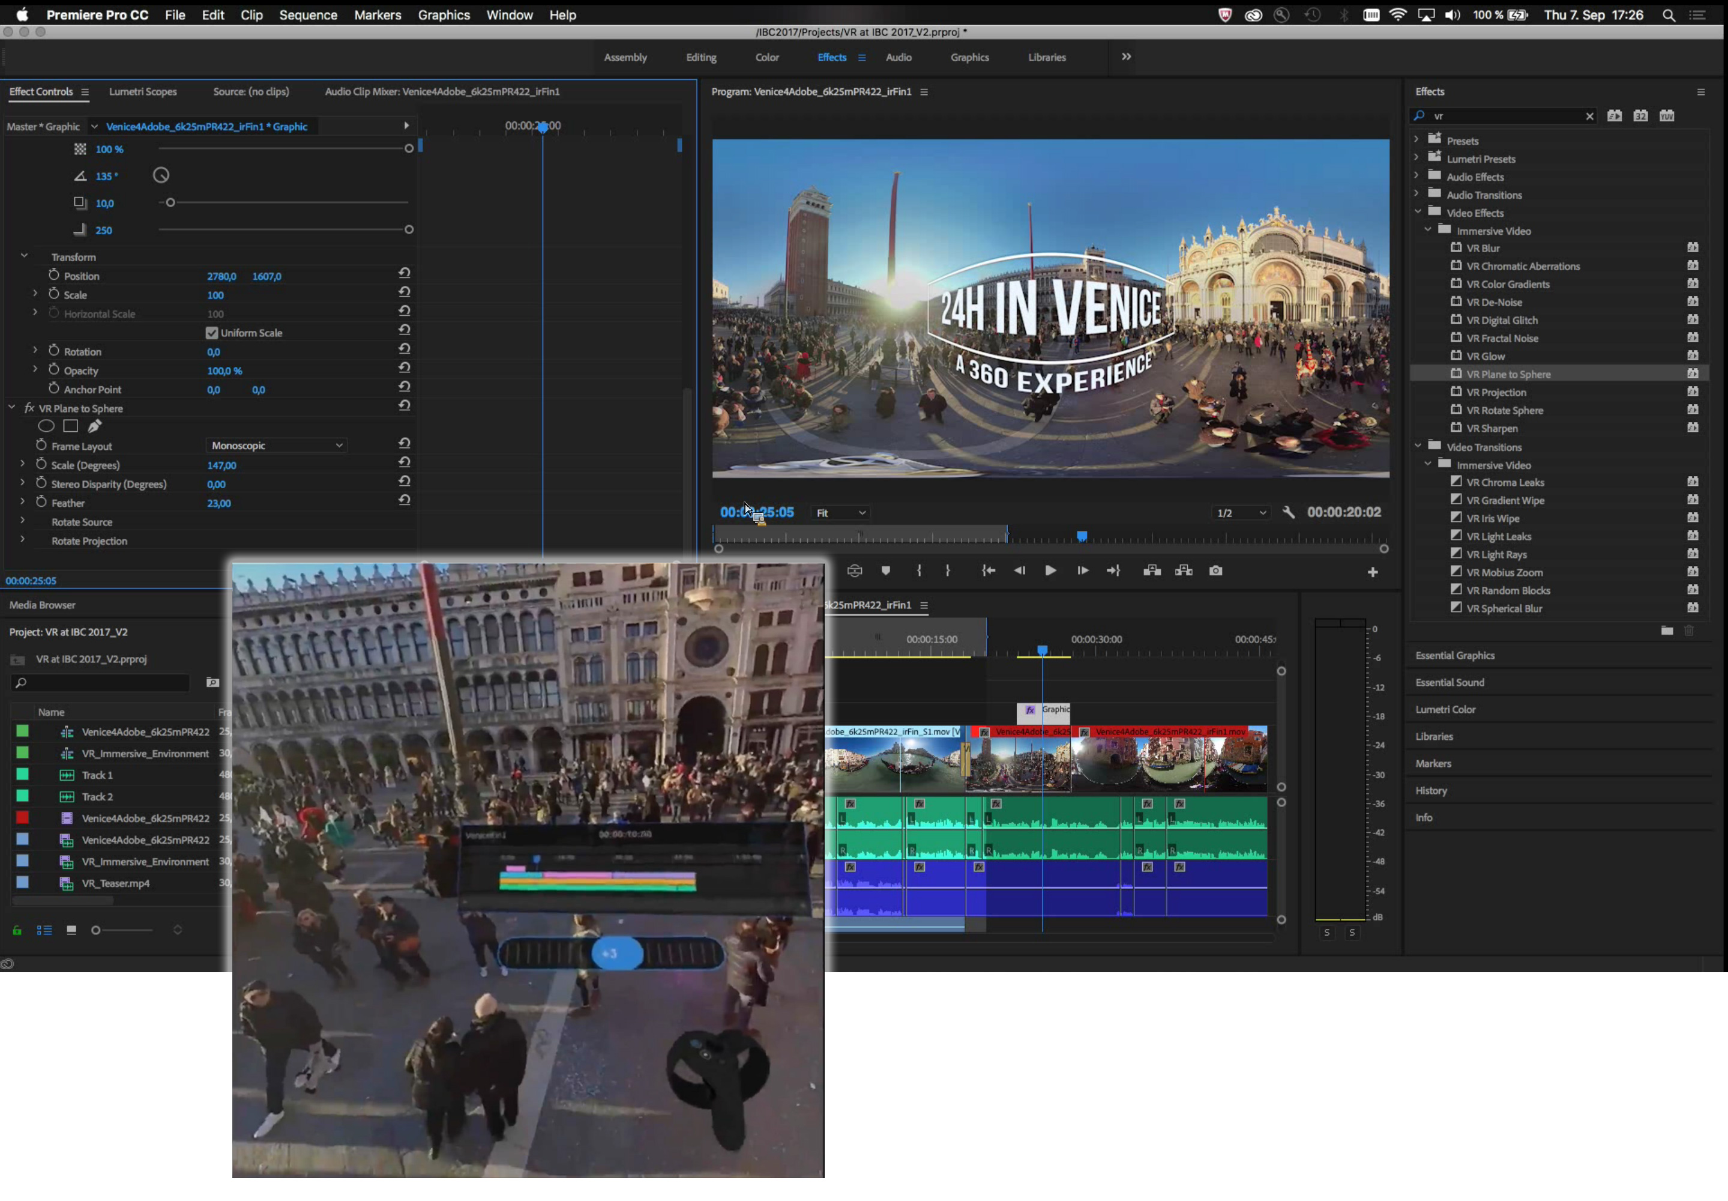Open the Graphics menu in menu bar
The height and width of the screenshot is (1201, 1728).
[444, 15]
